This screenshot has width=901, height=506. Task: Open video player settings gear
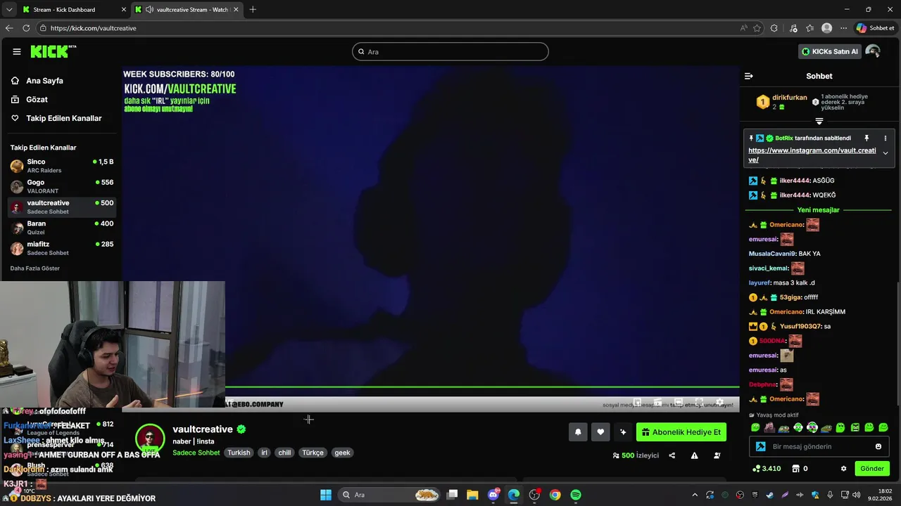(x=719, y=403)
